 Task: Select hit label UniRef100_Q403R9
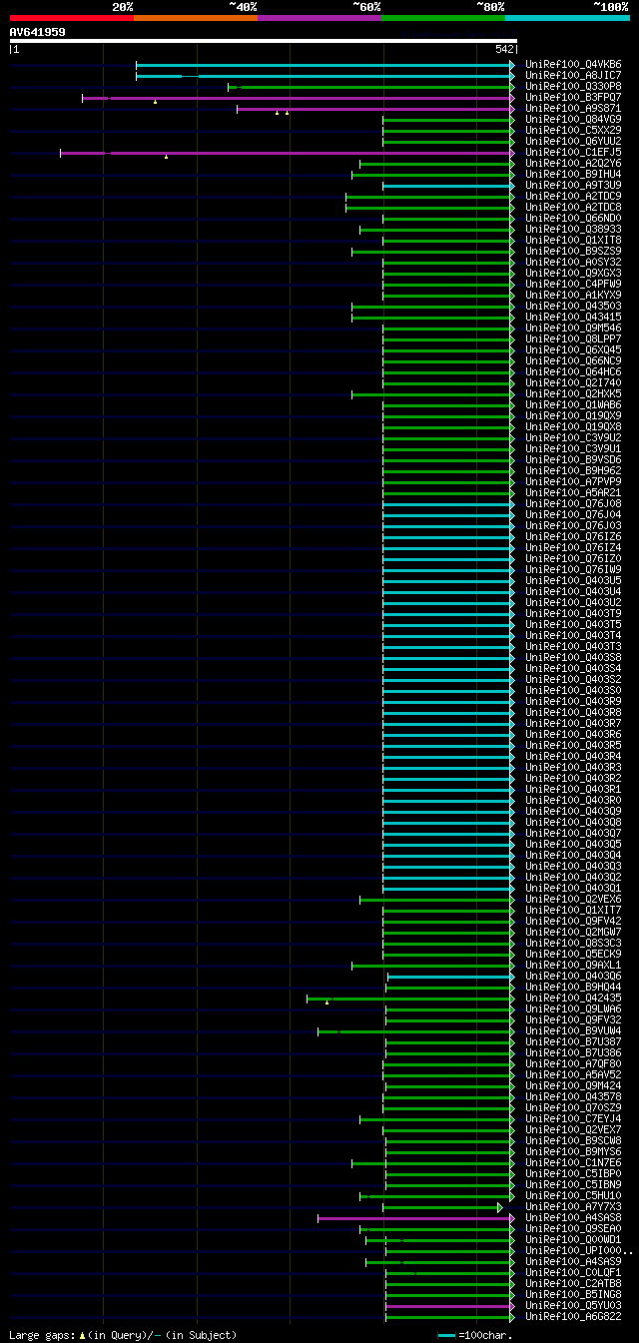pos(573,702)
